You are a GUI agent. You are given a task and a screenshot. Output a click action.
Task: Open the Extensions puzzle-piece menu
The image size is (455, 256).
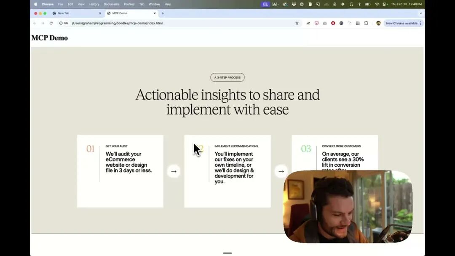(366, 23)
